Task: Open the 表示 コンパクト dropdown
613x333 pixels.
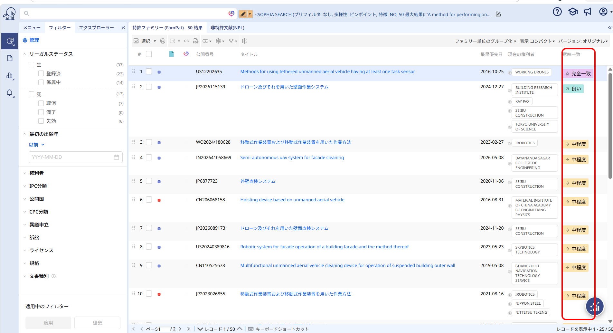Action: click(537, 41)
